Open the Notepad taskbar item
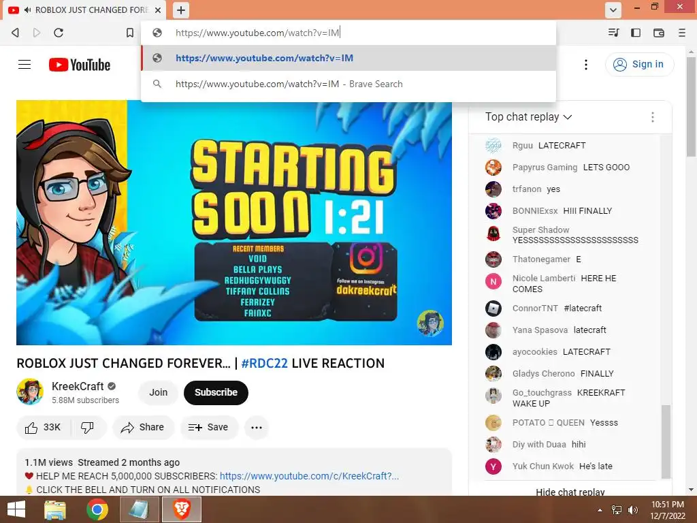Viewport: 697px width, 523px height. 139,509
